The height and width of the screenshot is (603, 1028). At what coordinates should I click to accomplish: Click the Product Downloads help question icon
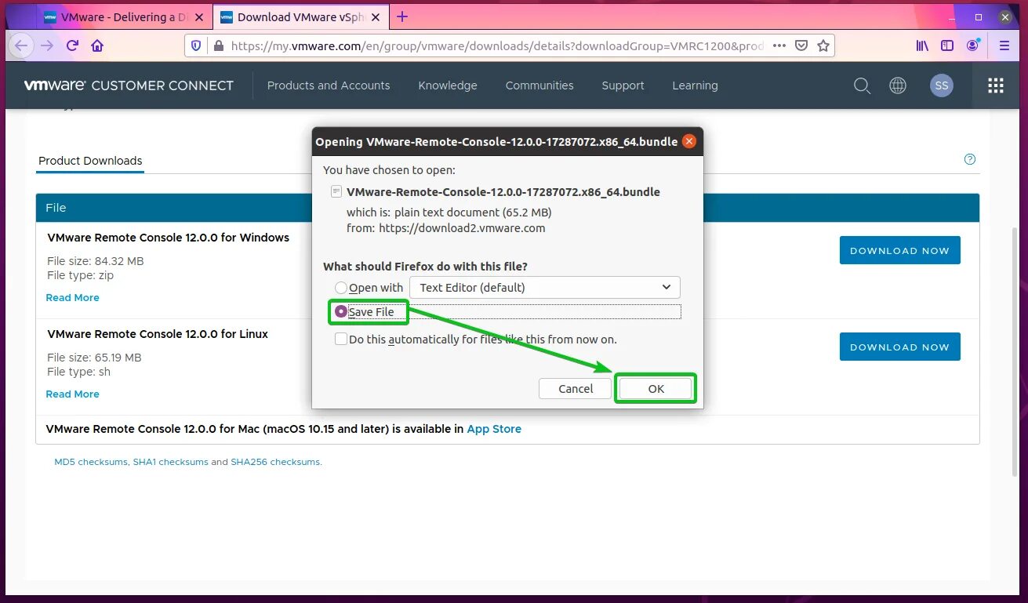tap(970, 159)
